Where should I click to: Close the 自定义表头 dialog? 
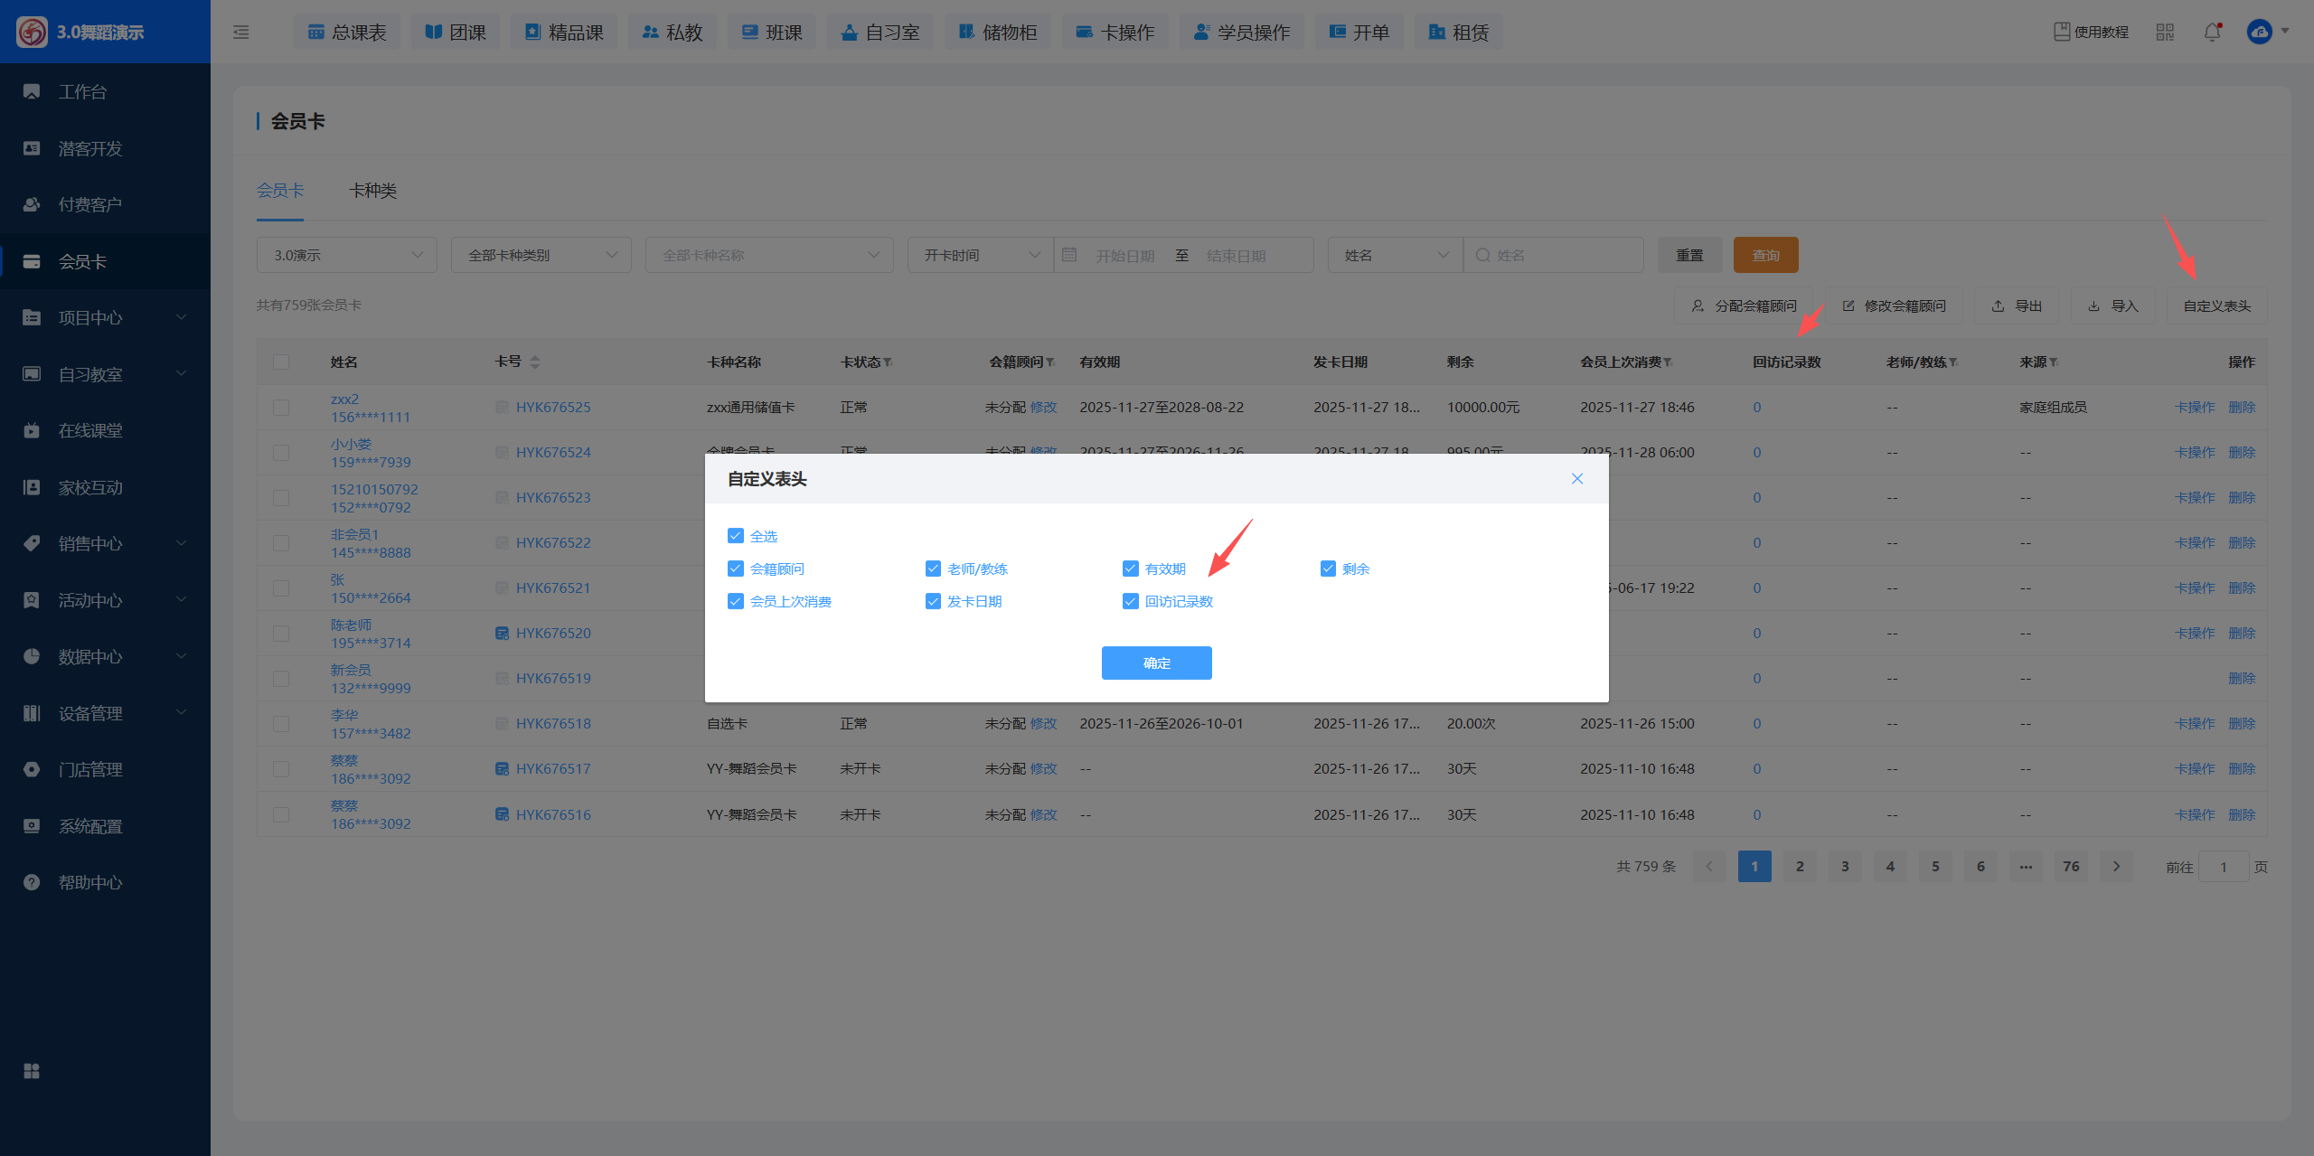1577,479
